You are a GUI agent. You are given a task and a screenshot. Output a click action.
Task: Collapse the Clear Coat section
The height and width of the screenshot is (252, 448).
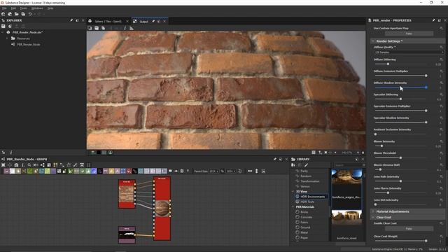point(373,218)
